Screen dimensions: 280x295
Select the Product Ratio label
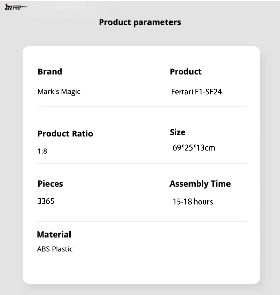click(65, 134)
